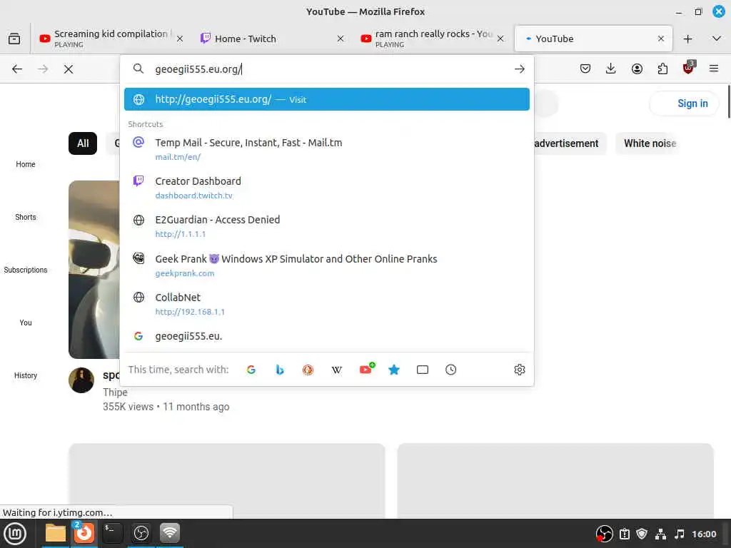Search this time with Bing
The height and width of the screenshot is (548, 731).
coord(280,370)
